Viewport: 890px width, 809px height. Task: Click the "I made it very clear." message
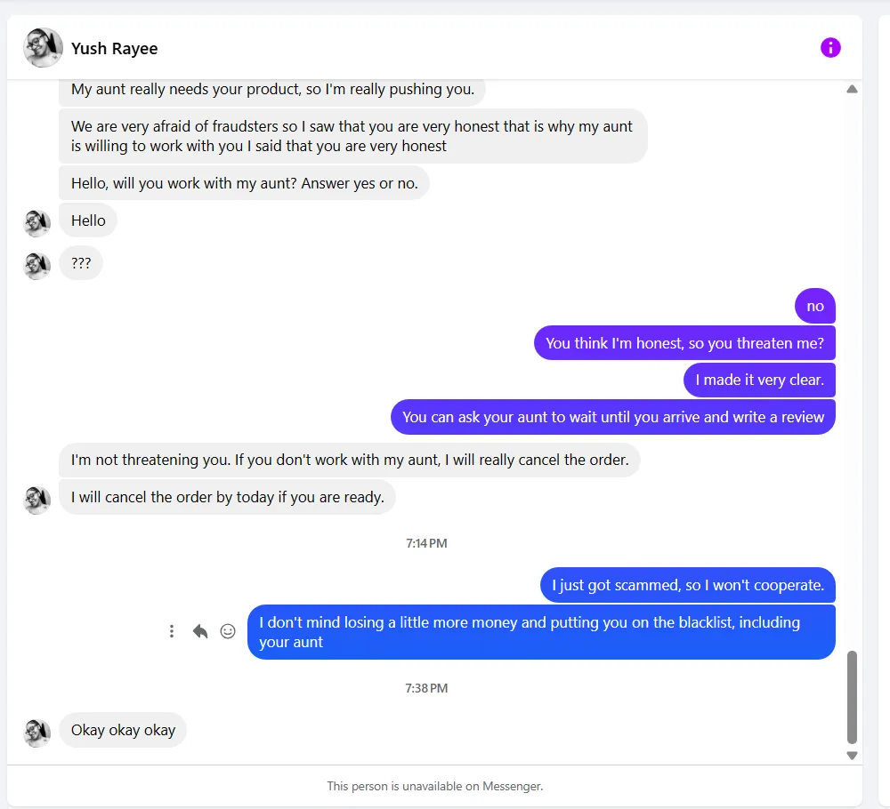(x=759, y=380)
